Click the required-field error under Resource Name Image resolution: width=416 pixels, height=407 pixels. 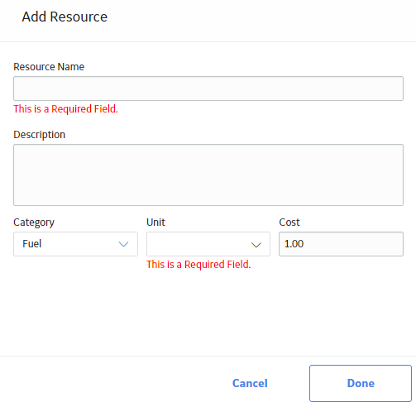pos(65,109)
